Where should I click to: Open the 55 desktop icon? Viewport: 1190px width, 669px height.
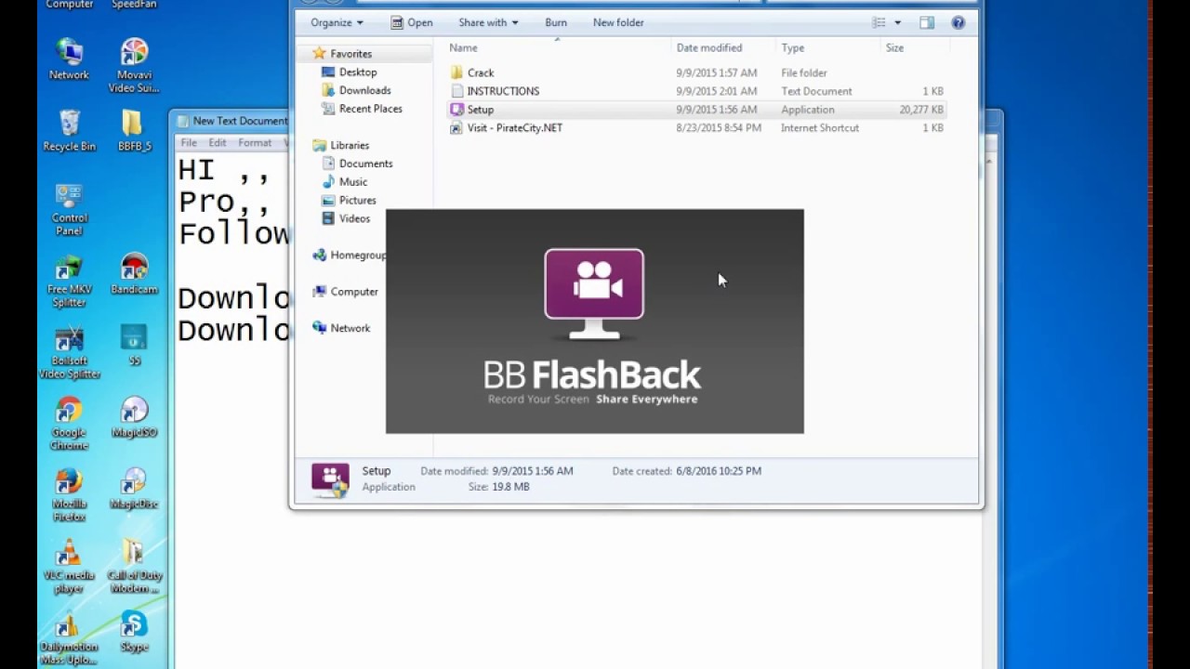coord(134,346)
